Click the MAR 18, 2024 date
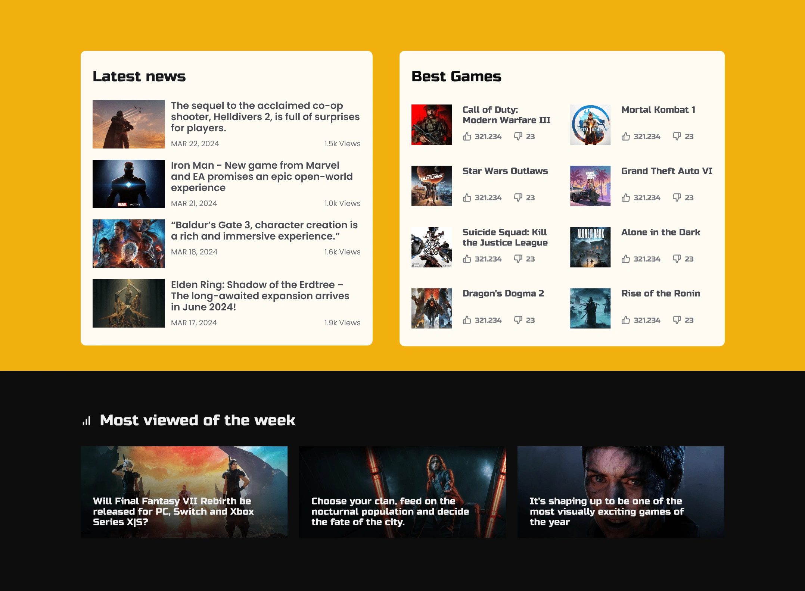The image size is (805, 591). click(194, 252)
